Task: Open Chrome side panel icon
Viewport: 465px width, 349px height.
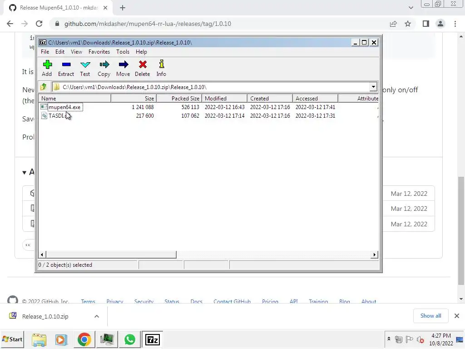Action: click(426, 24)
